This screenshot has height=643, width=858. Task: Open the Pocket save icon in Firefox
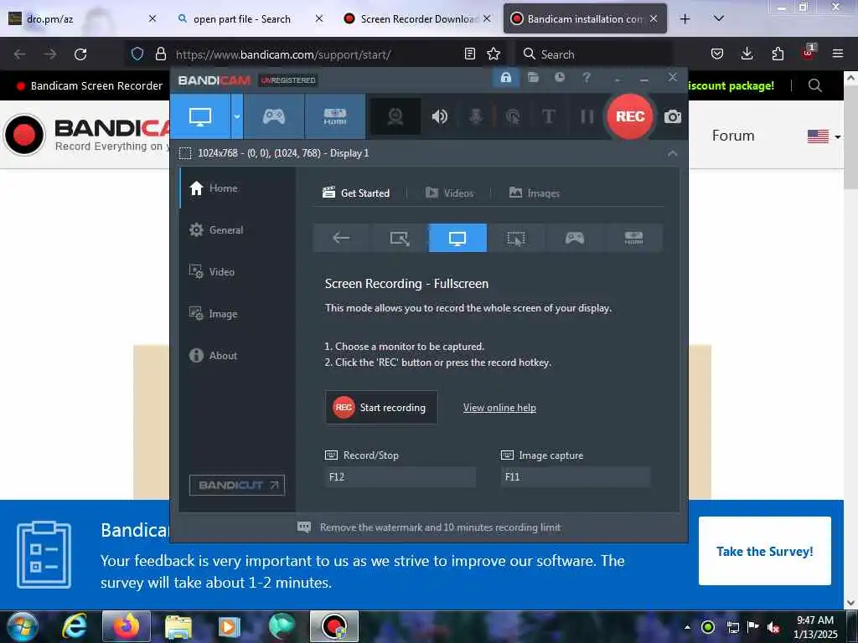[717, 54]
